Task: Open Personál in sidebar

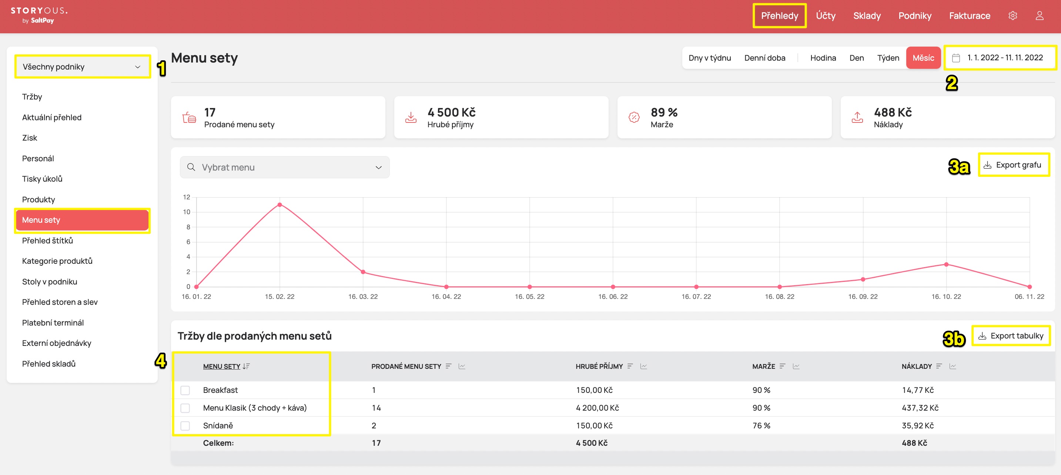Action: coord(38,158)
